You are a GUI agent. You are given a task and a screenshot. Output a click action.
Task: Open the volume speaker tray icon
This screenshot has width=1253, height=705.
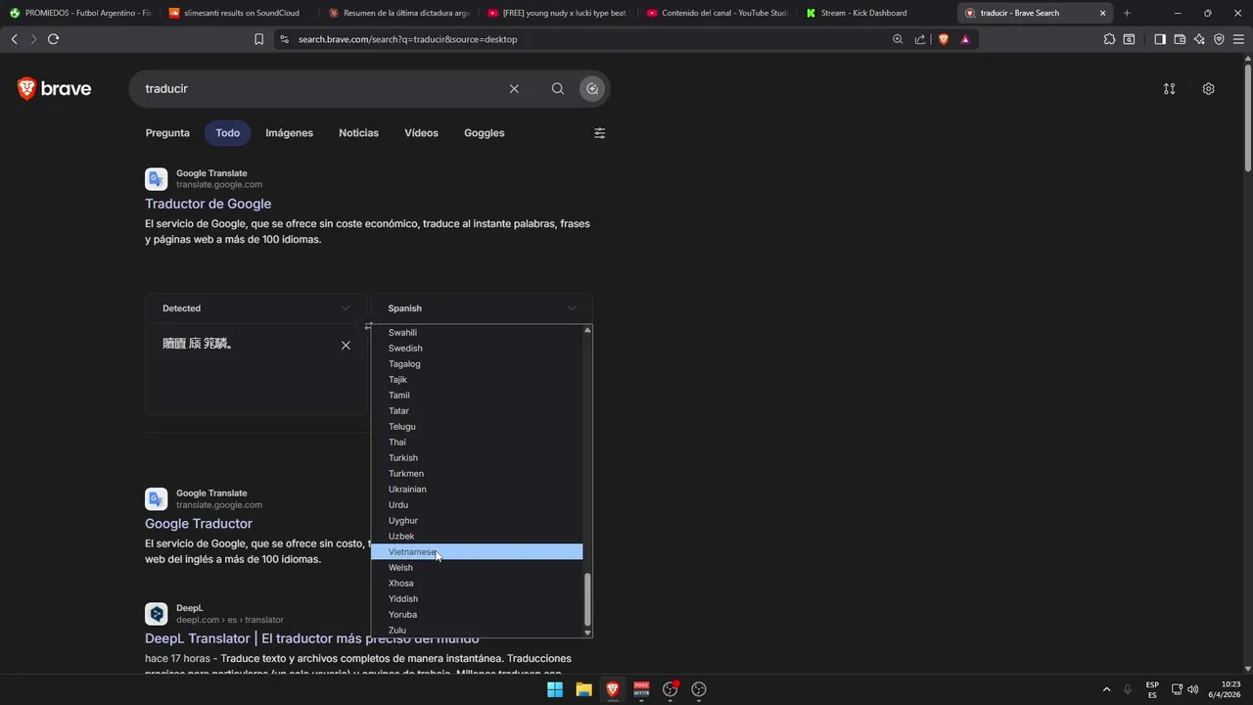coord(1193,689)
